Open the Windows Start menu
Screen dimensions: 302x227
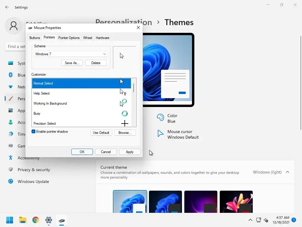pos(9,220)
